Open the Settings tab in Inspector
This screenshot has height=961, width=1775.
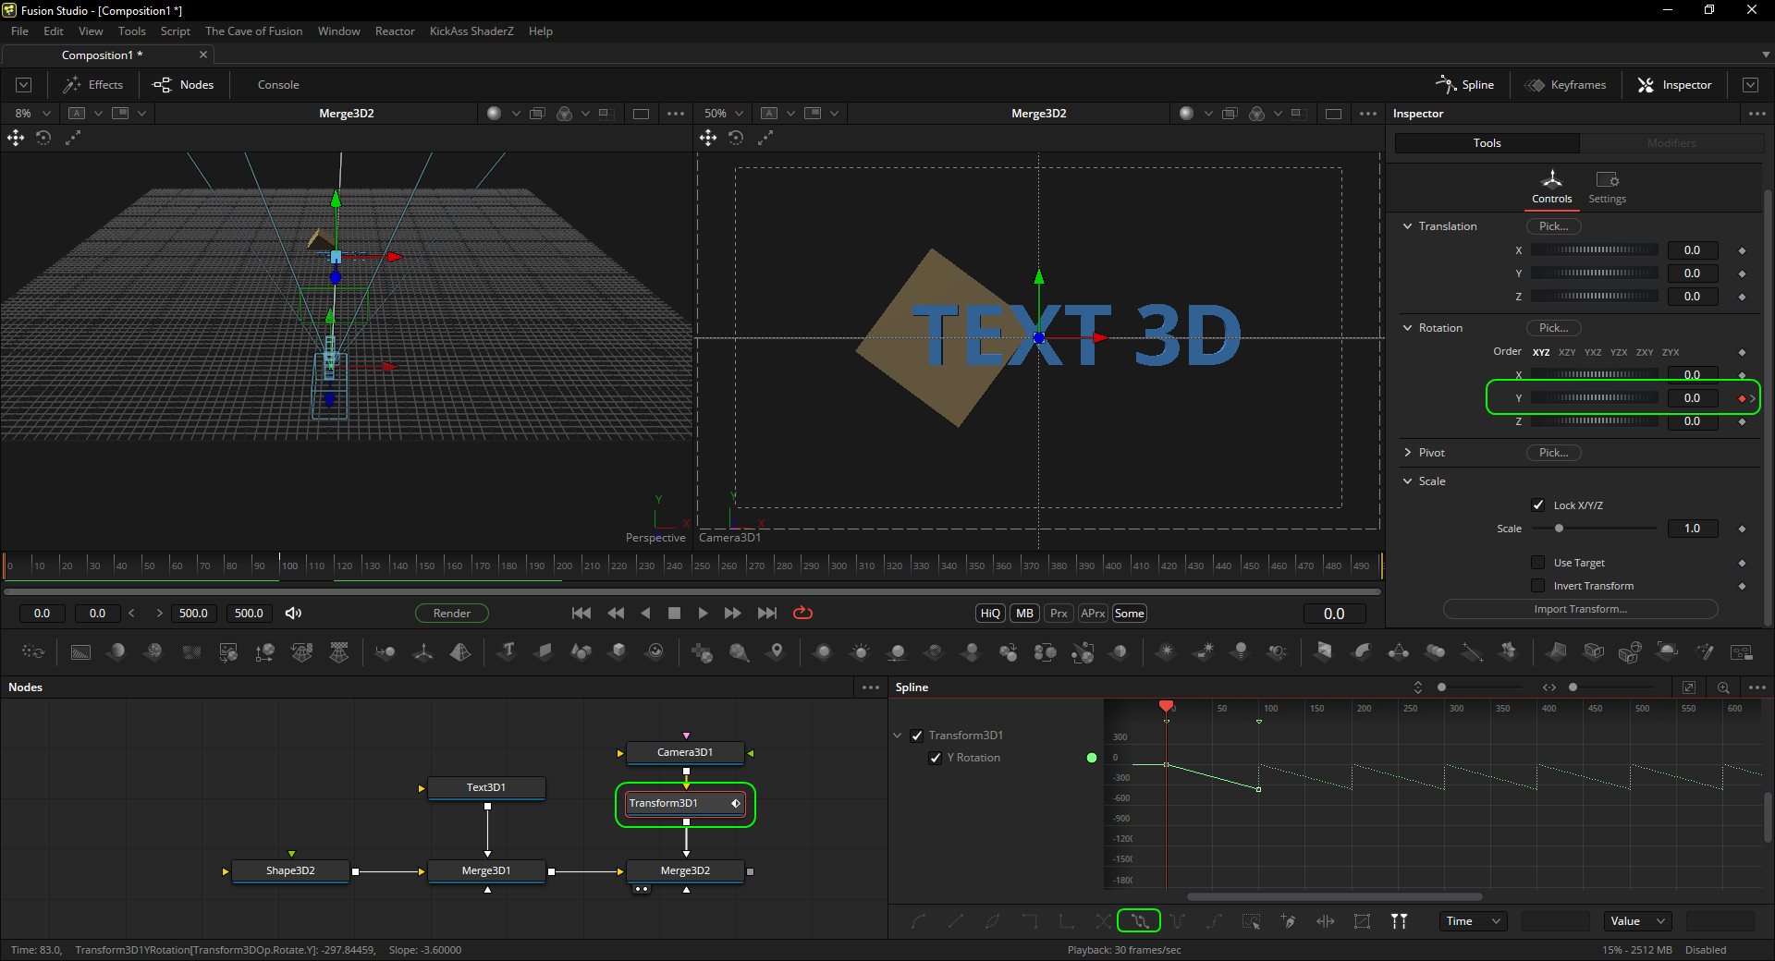[x=1607, y=187]
